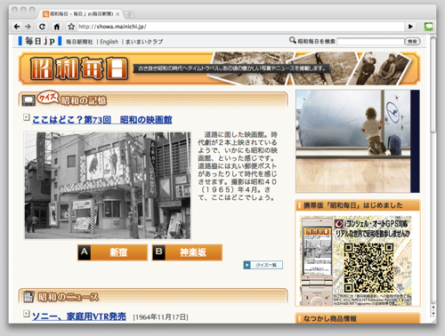
Task: Focus the 昭和毎日を検索 search field
Action: point(371,41)
